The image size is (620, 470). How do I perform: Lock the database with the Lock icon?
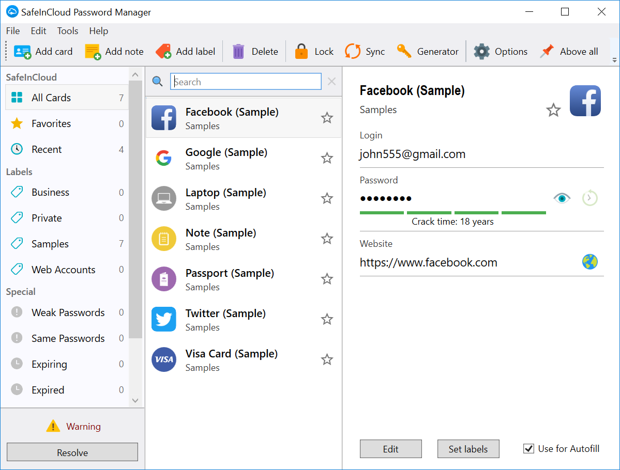tap(301, 51)
